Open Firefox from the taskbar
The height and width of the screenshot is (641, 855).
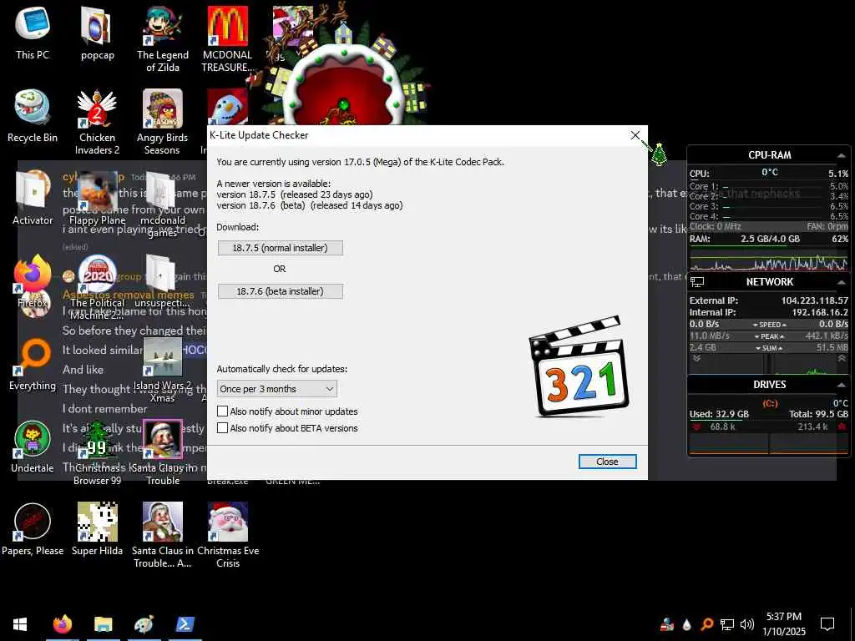click(x=62, y=624)
